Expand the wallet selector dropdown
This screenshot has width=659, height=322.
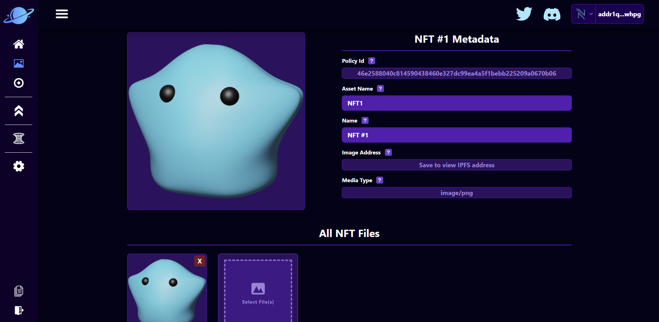coord(584,14)
